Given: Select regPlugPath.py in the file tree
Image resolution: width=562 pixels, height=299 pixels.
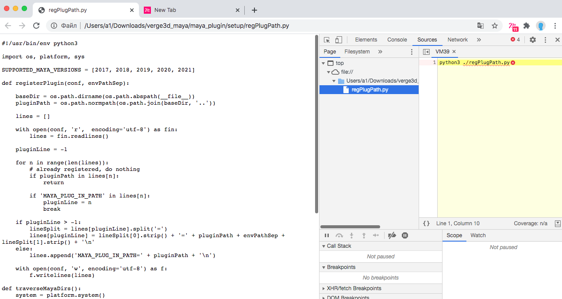Looking at the screenshot, I should click(x=370, y=90).
